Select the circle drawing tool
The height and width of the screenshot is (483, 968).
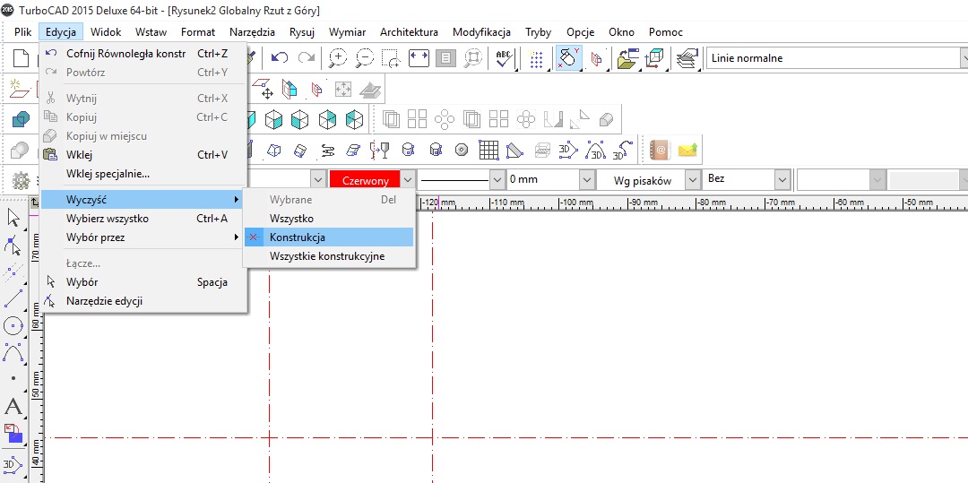13,325
